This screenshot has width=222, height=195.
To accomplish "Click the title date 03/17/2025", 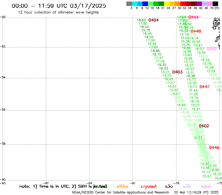I will pyautogui.click(x=88, y=6).
